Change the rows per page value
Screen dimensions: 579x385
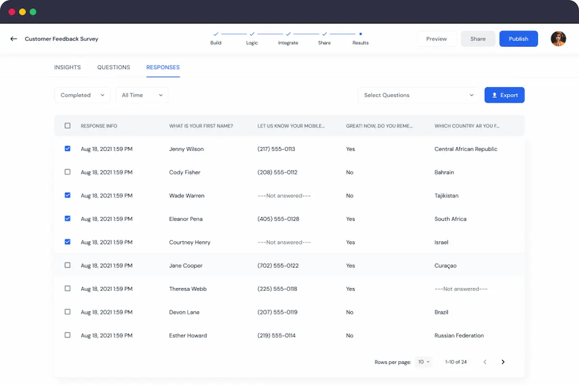coord(424,362)
